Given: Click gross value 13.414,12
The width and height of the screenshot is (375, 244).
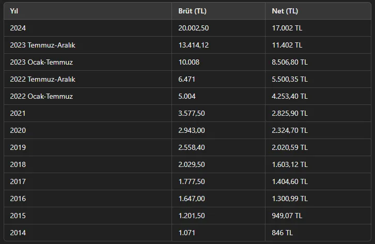Looking at the screenshot, I should 194,45.
